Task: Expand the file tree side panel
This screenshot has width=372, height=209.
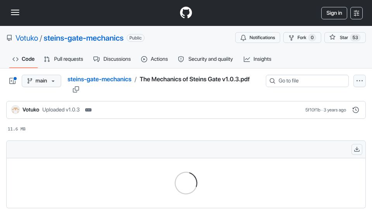Action: click(12, 81)
